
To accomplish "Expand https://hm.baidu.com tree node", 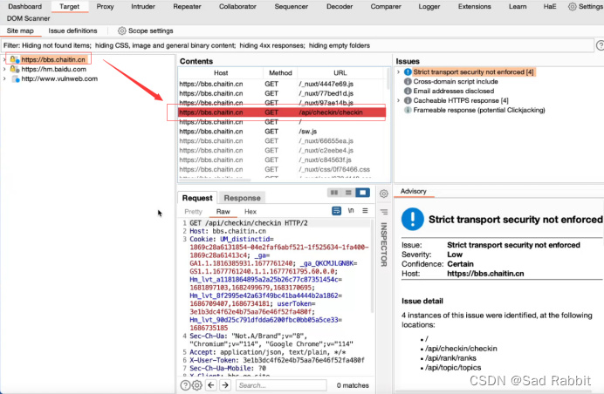I will (x=4, y=69).
